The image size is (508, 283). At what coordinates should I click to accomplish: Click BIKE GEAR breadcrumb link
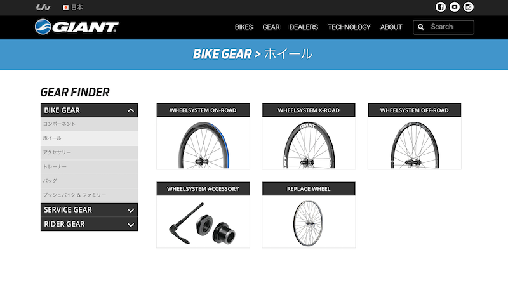(x=222, y=54)
